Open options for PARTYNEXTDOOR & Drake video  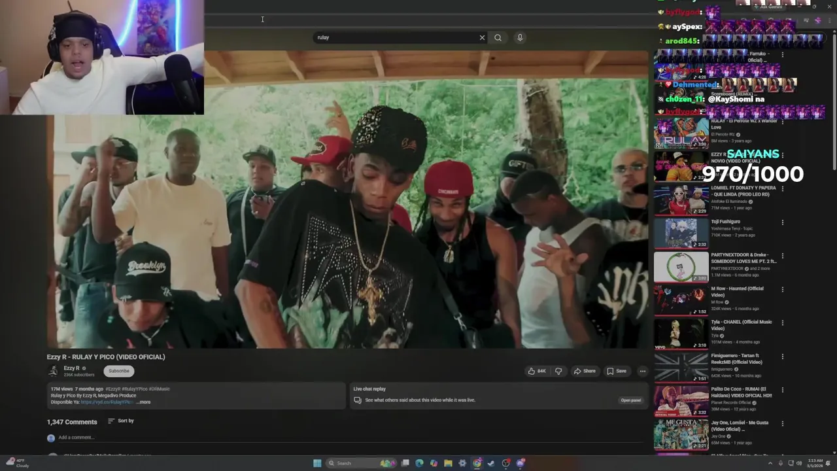click(783, 256)
